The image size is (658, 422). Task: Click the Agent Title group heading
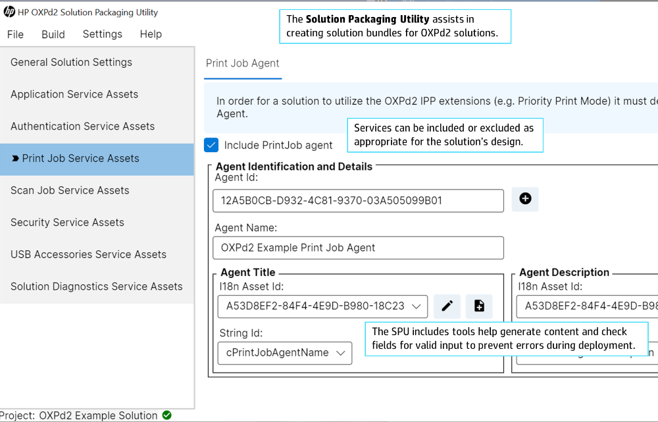tap(248, 273)
